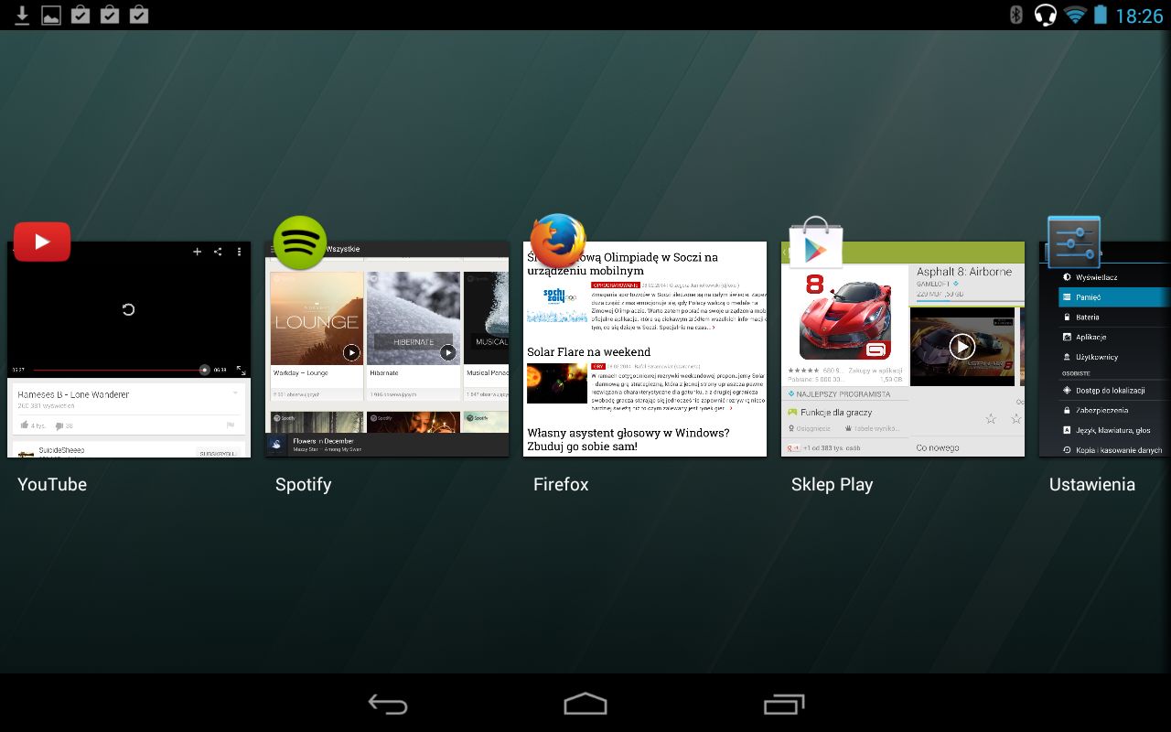Tap the replay icon in YouTube video
Viewport: 1171px width, 732px height.
click(x=128, y=309)
